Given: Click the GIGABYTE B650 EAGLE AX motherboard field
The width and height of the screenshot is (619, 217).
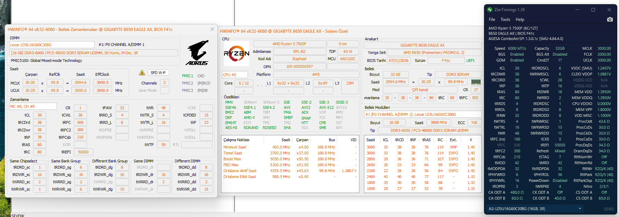Looking at the screenshot, I should [x=422, y=45].
